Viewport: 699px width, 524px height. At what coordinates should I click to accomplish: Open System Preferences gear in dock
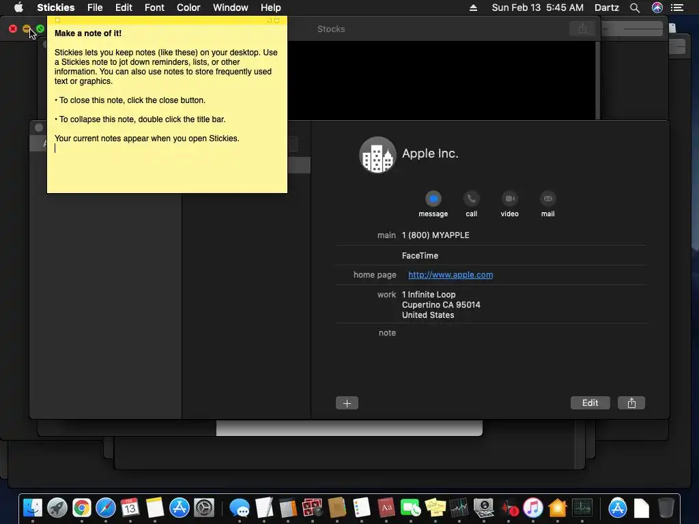pyautogui.click(x=204, y=508)
